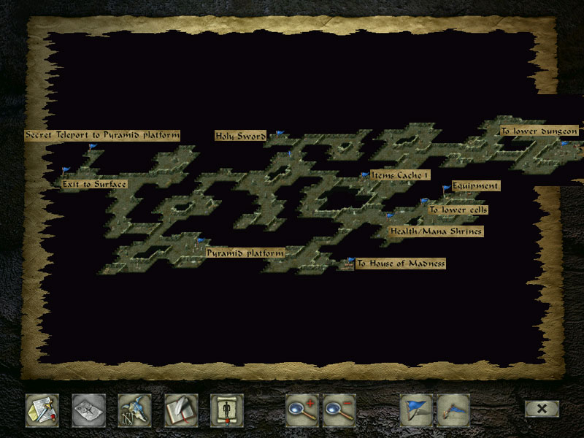The width and height of the screenshot is (584, 438).
Task: Click the "To lower dungeon" map label
Action: (x=539, y=131)
